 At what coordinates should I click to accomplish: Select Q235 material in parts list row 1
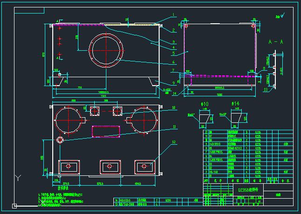click(x=258, y=176)
